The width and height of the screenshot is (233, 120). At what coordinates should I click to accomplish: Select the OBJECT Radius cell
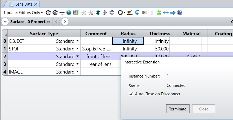click(128, 41)
